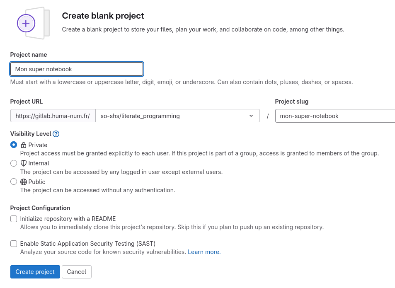Click the purple plus project icon
This screenshot has width=395, height=288.
tap(26, 23)
